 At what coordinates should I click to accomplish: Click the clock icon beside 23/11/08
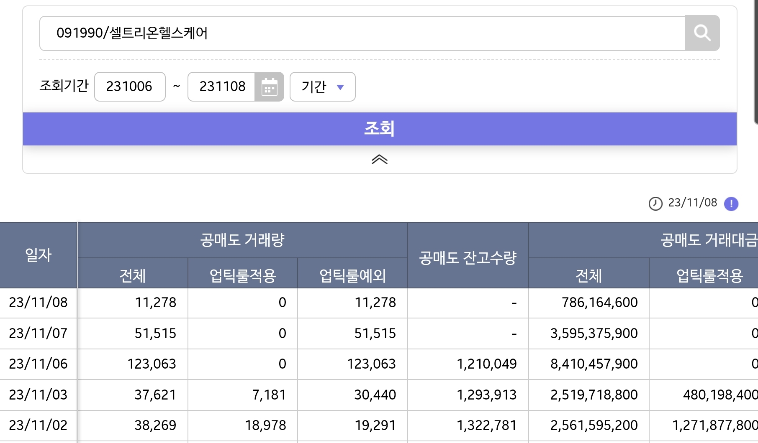pos(655,204)
